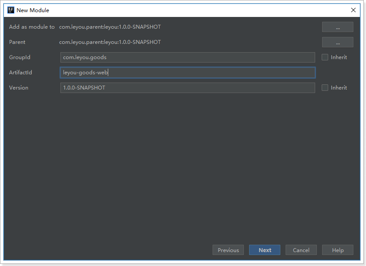Close the New Module dialog
Screen dimensions: 366x266
coord(353,10)
